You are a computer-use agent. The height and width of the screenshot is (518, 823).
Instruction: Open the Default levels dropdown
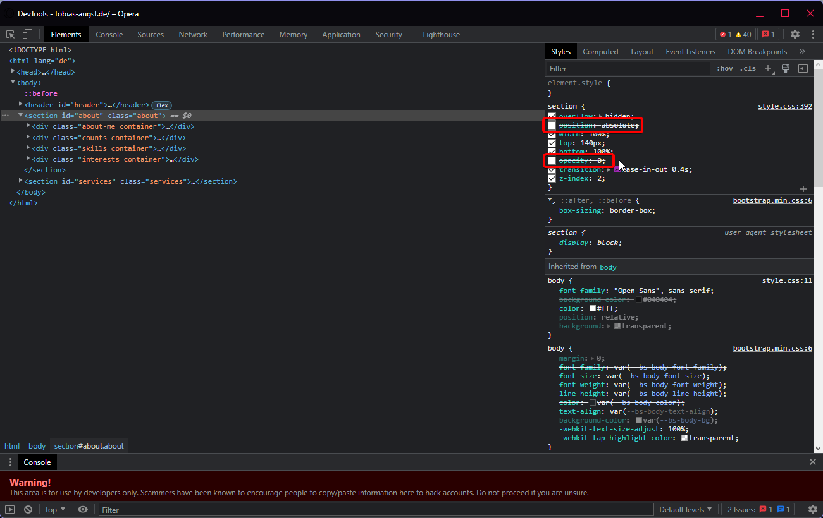[685, 510]
